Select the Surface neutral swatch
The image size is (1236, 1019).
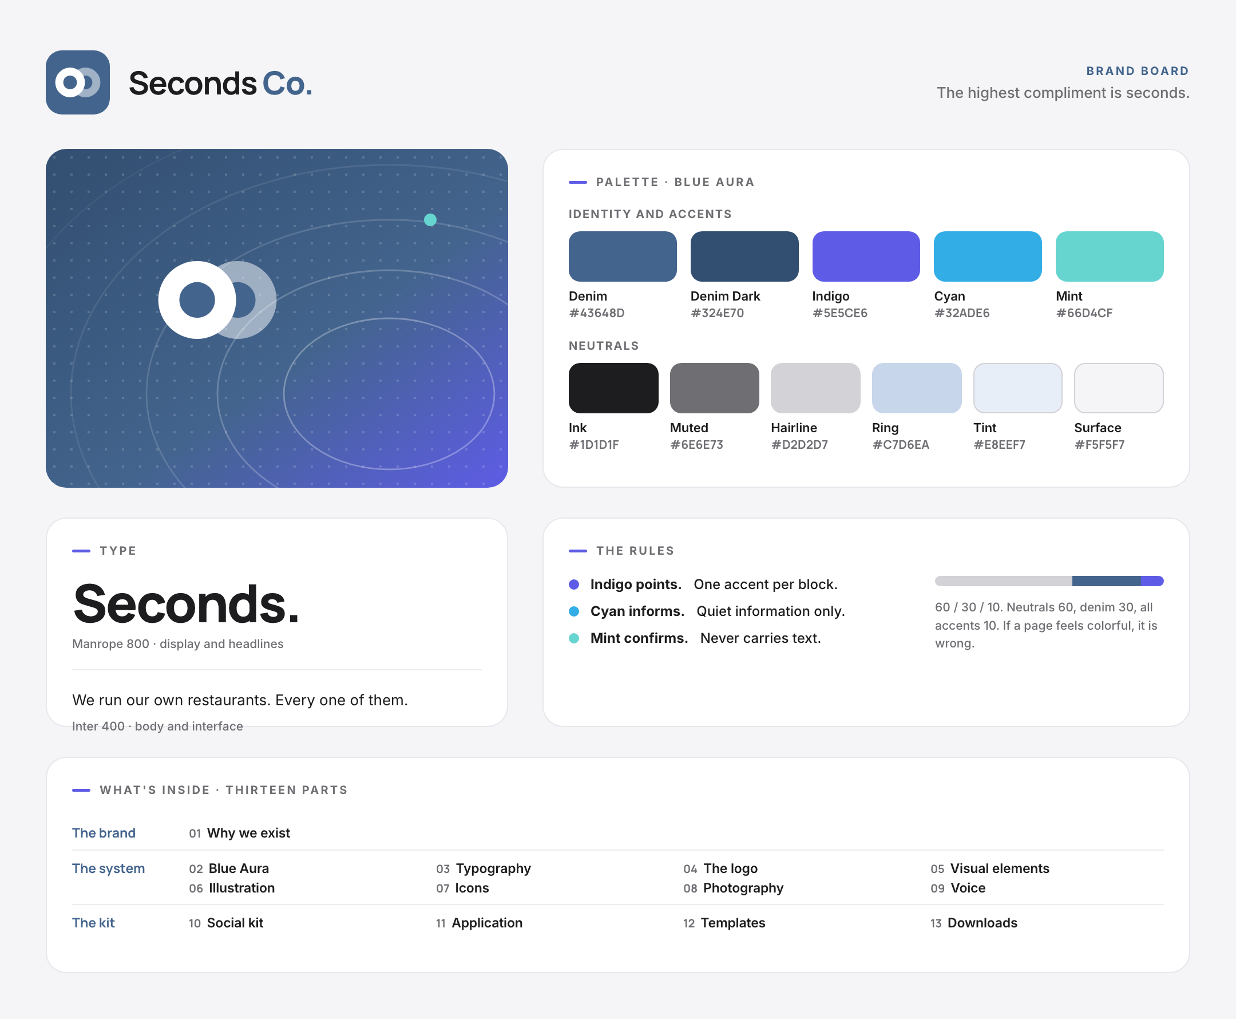coord(1119,388)
